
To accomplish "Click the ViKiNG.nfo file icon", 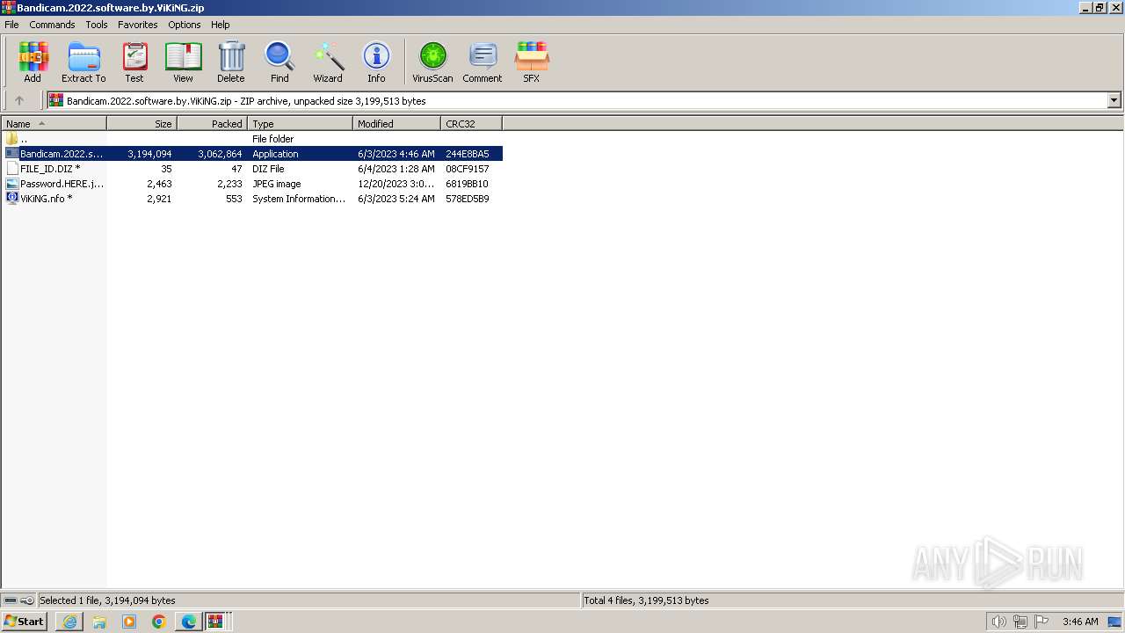I will (x=12, y=198).
